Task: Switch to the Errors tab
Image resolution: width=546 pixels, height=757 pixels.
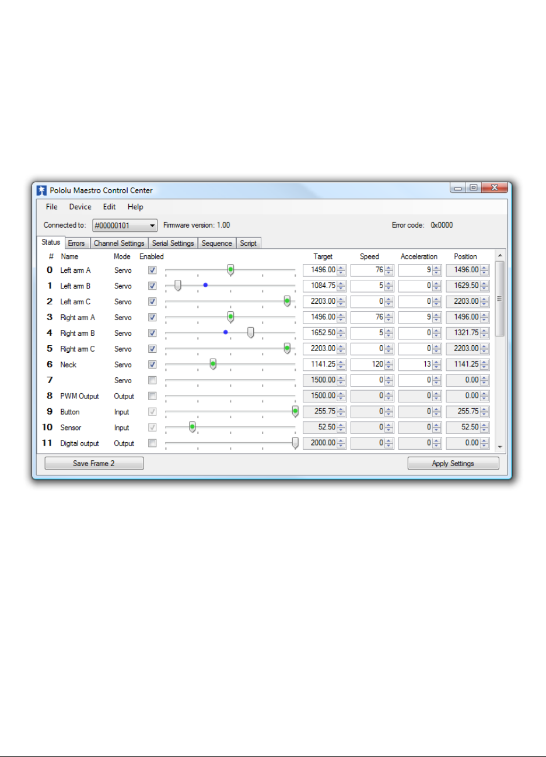Action: point(76,243)
